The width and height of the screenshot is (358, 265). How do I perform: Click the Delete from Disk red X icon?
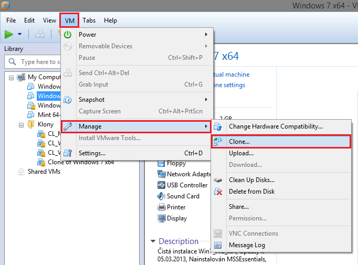218,192
